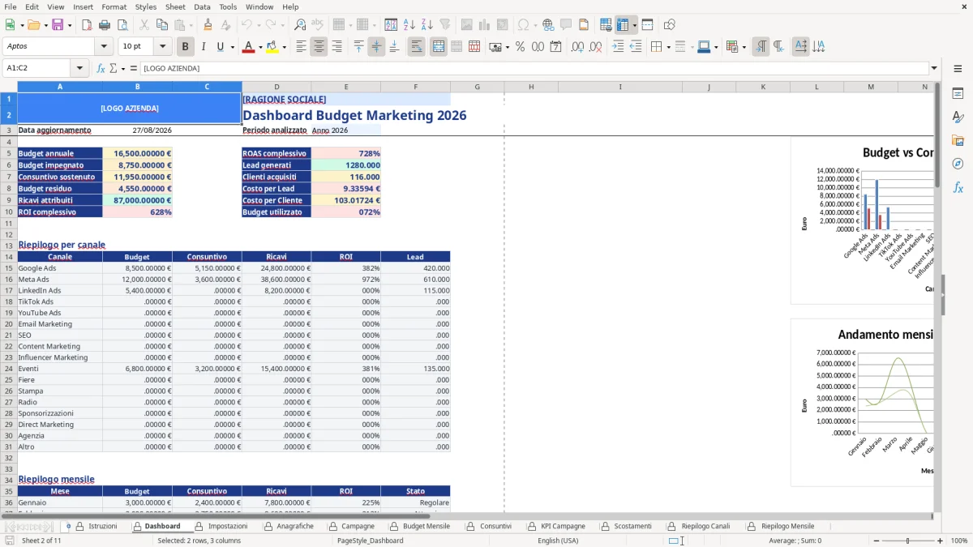Click the Save document icon

click(x=58, y=25)
